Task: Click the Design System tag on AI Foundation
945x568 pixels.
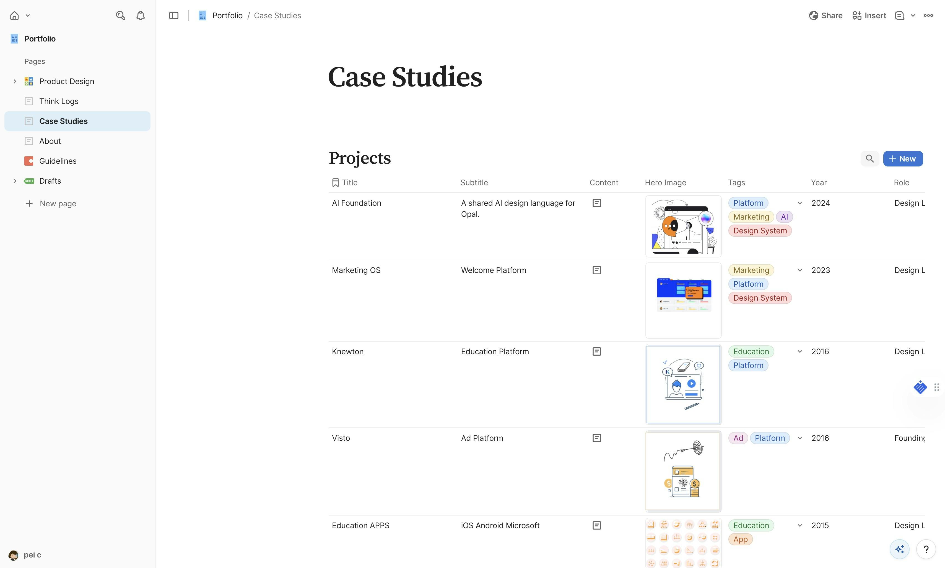Action: (760, 231)
